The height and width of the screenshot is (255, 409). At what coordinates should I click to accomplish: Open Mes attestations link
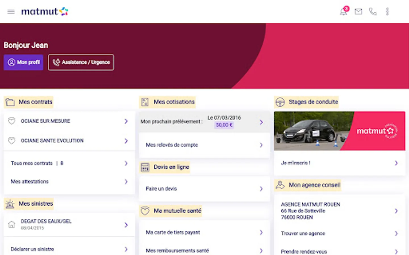click(x=69, y=182)
